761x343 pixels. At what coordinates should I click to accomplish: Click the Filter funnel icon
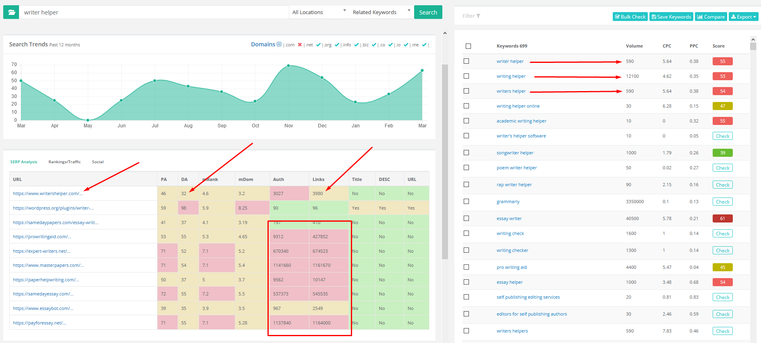[478, 16]
